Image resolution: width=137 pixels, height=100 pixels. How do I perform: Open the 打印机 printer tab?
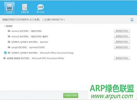coord(9,8)
